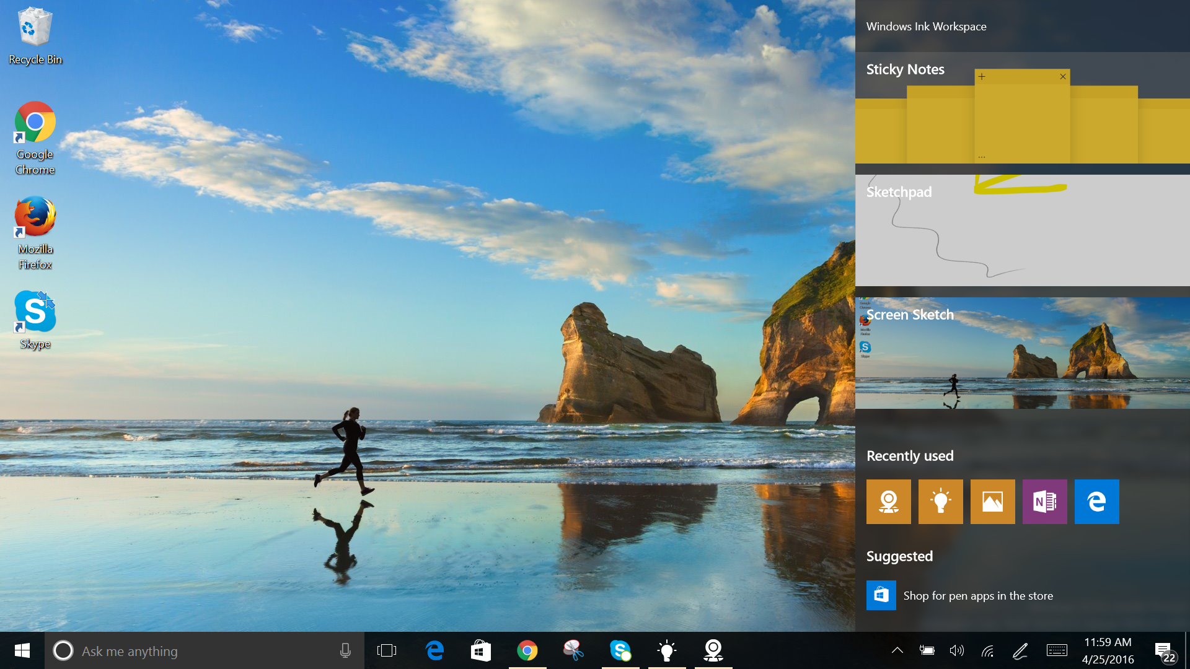Open the Photos tile in Recently used

pos(992,502)
